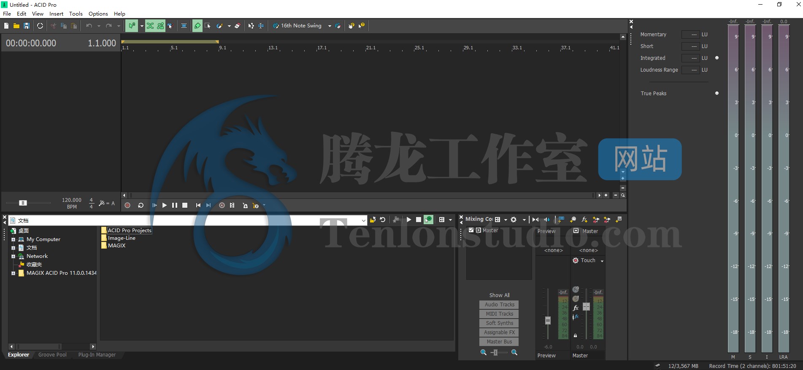Mute the Master channel

point(576,290)
